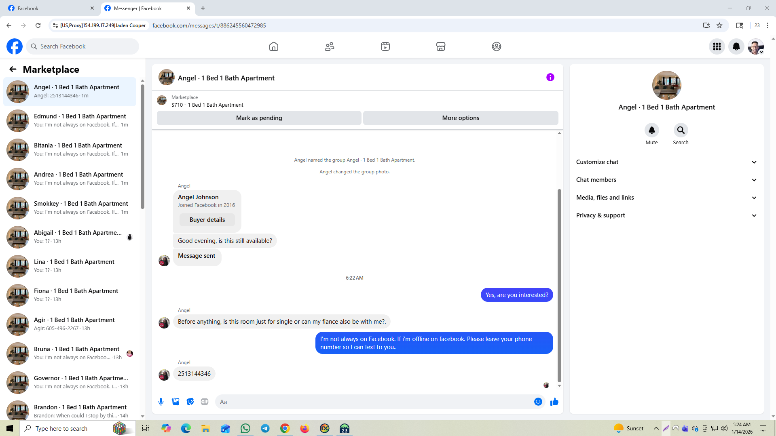Open Edmund · 1 Bed 1 Bath chat
Screen dimensions: 776x436
(x=70, y=121)
